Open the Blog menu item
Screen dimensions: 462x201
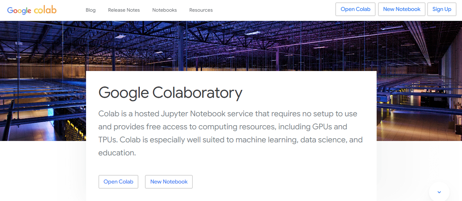pyautogui.click(x=91, y=10)
